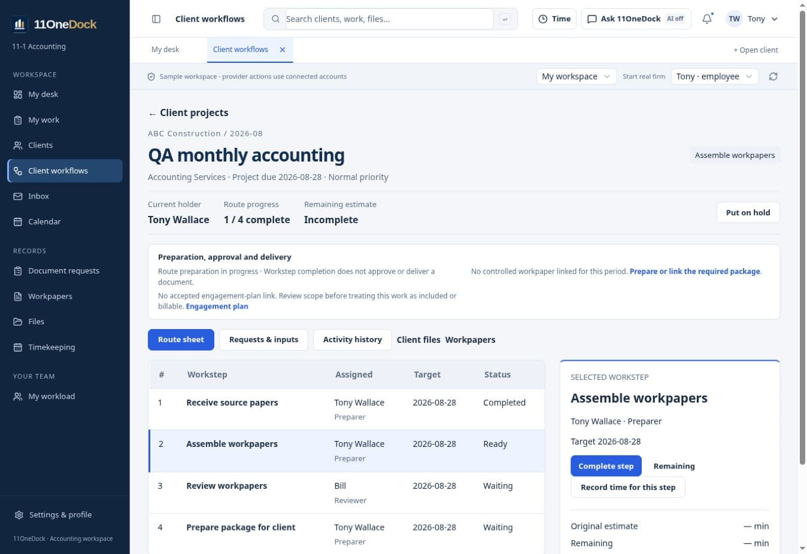
Task: Open Inbox from the sidebar
Action: click(x=65, y=196)
